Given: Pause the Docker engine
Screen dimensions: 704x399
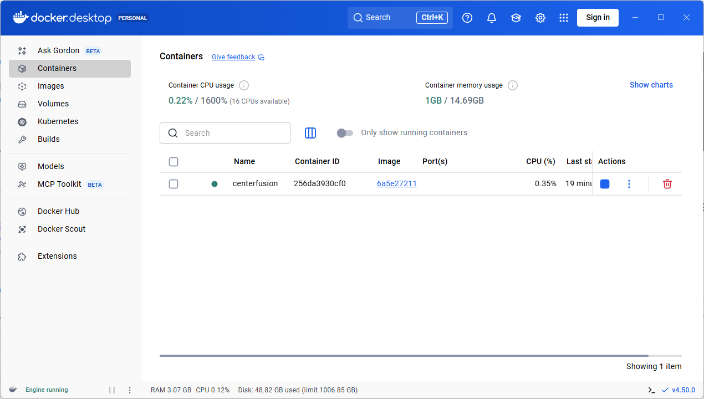Looking at the screenshot, I should click(112, 390).
